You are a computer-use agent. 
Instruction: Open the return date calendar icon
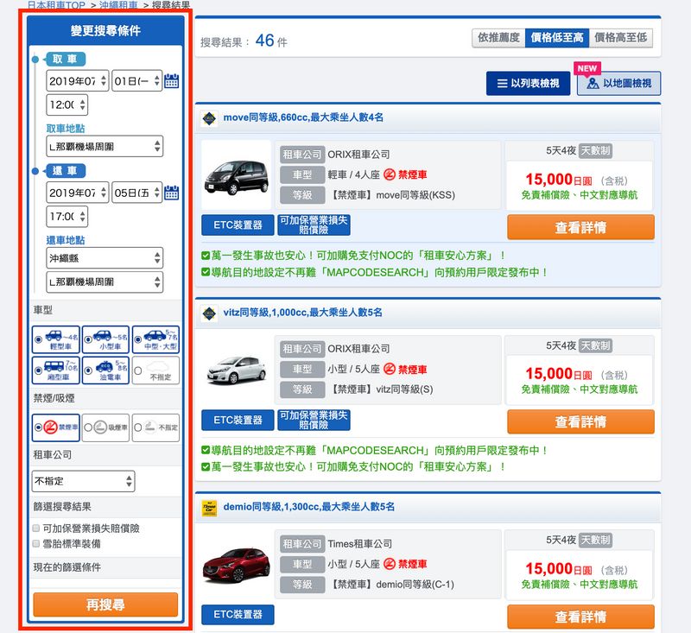[171, 193]
